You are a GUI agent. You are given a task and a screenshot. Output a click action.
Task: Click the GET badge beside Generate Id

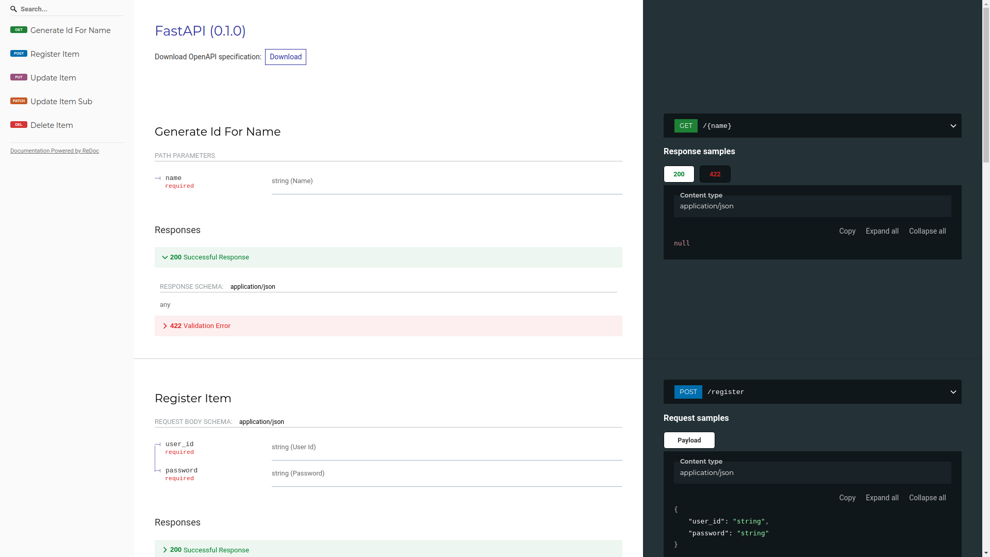pos(19,30)
